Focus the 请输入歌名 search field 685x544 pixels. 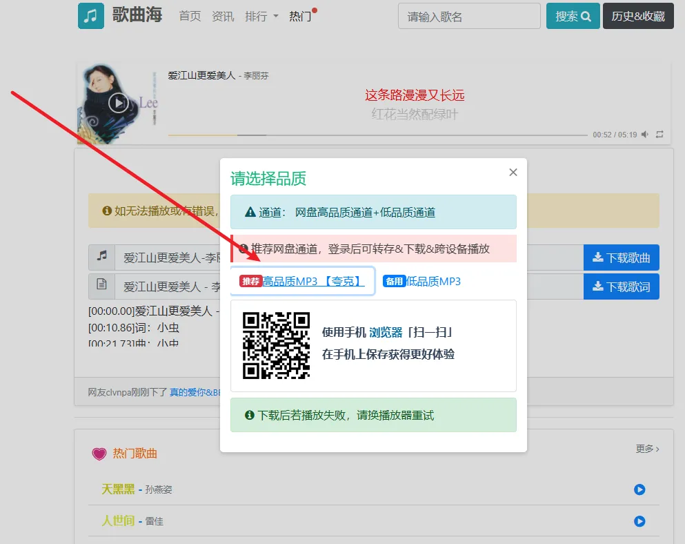pos(469,16)
